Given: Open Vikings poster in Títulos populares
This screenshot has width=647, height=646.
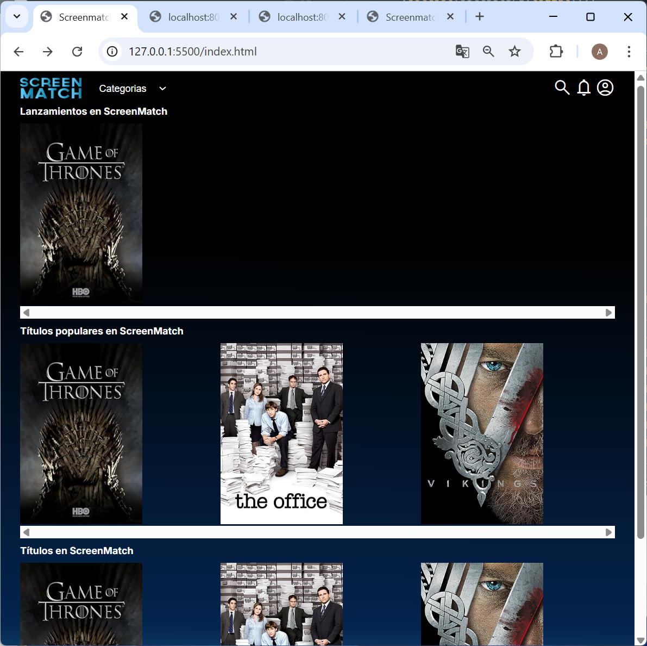Looking at the screenshot, I should click(482, 434).
